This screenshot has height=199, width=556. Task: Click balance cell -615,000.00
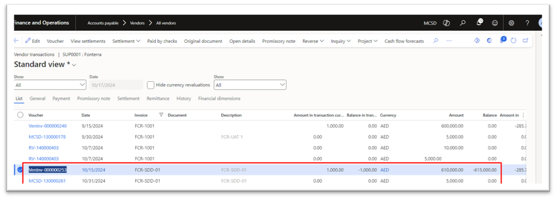(484, 170)
